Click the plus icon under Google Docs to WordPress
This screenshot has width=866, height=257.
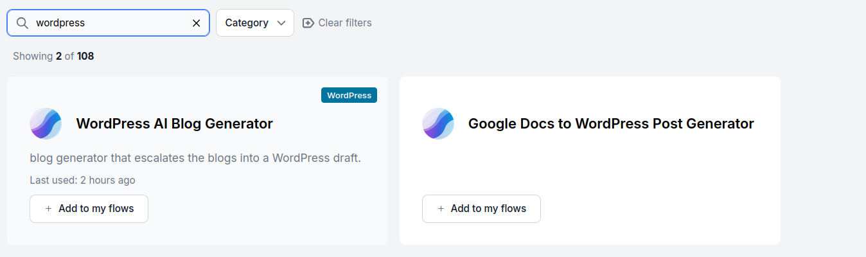pyautogui.click(x=441, y=209)
